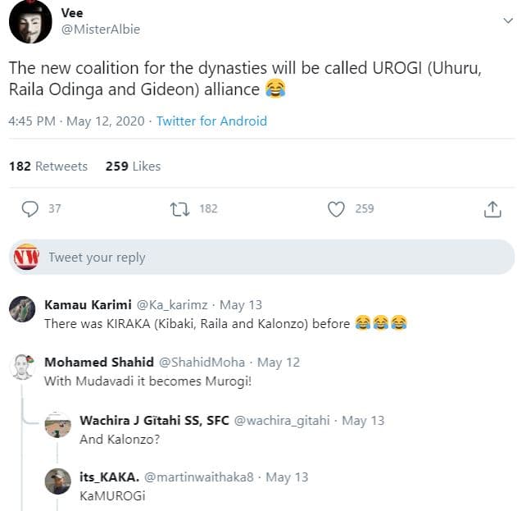View the 259 Likes list
Image resolution: width=517 pixels, height=511 pixels.
(x=133, y=166)
